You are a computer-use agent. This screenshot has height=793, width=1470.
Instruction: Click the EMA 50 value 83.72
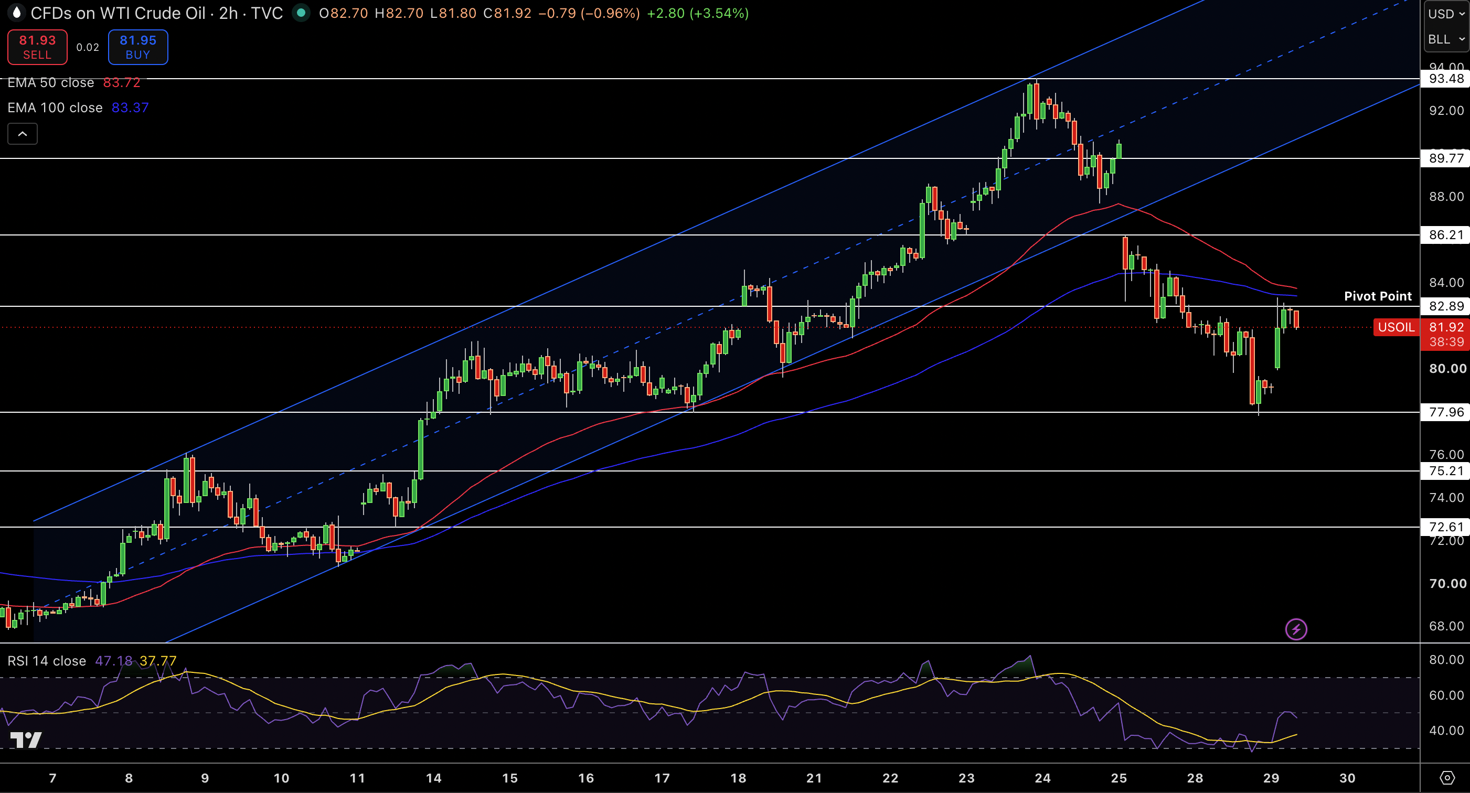(x=122, y=83)
